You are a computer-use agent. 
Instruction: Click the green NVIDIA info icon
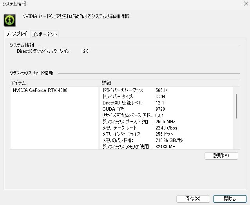[x=10, y=20]
